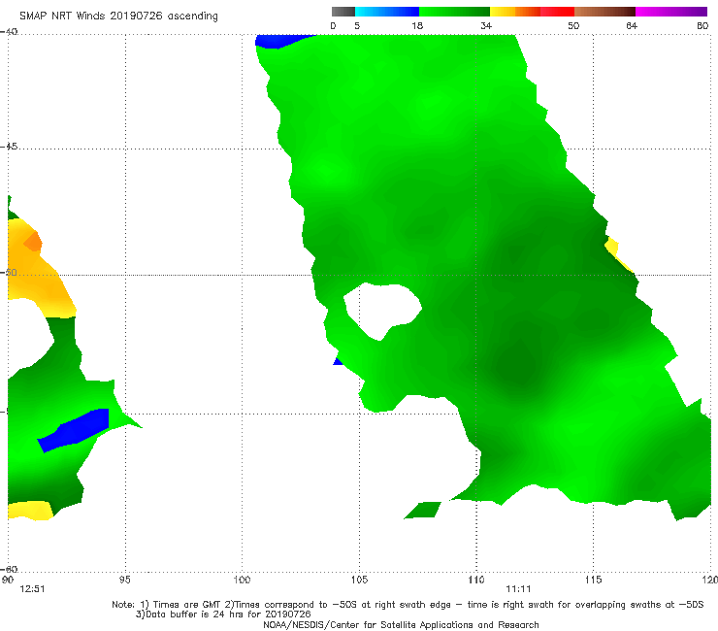Click the longitude label '110'
718x631 pixels.
click(476, 581)
